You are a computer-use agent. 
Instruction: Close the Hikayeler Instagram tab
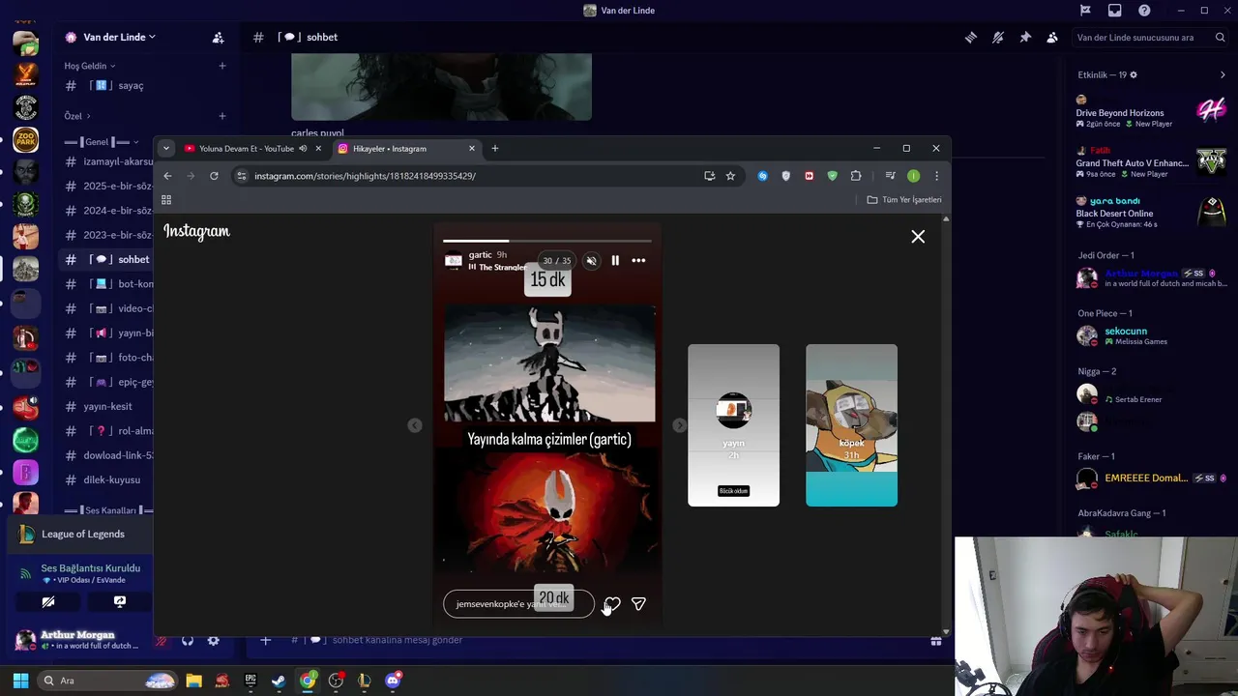click(x=472, y=149)
